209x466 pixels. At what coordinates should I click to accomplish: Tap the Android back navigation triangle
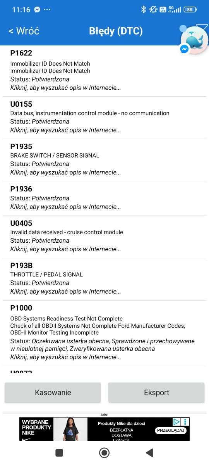[149, 452]
